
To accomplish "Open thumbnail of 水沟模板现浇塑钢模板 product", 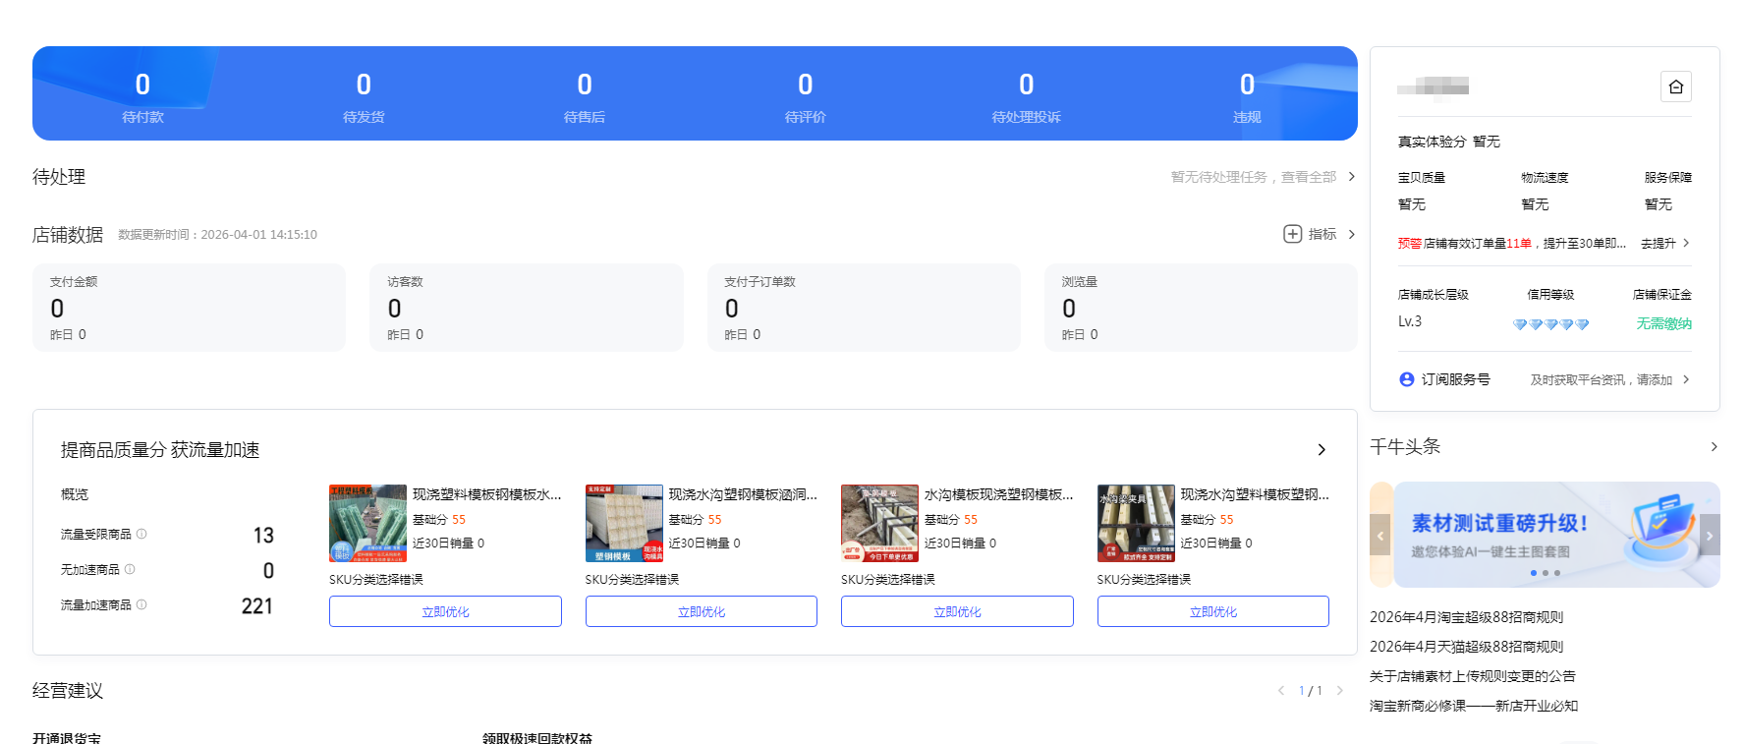I will [879, 523].
